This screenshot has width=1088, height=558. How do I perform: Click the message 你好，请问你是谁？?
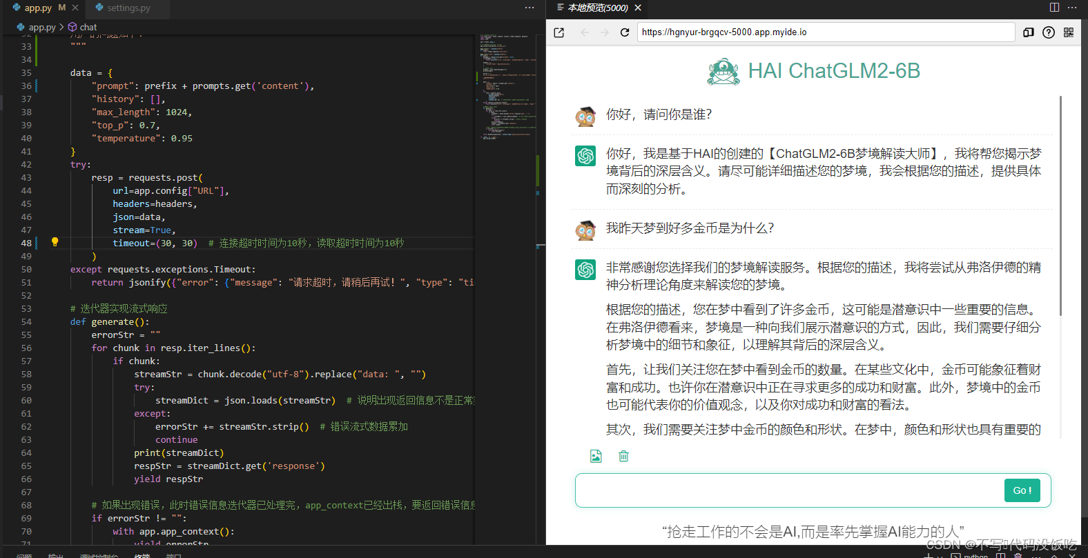(659, 114)
